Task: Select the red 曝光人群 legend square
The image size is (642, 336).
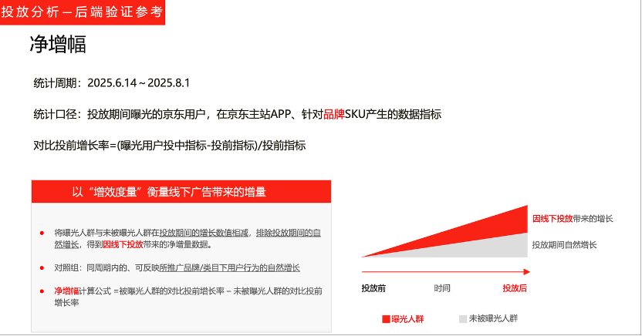Action: click(386, 318)
